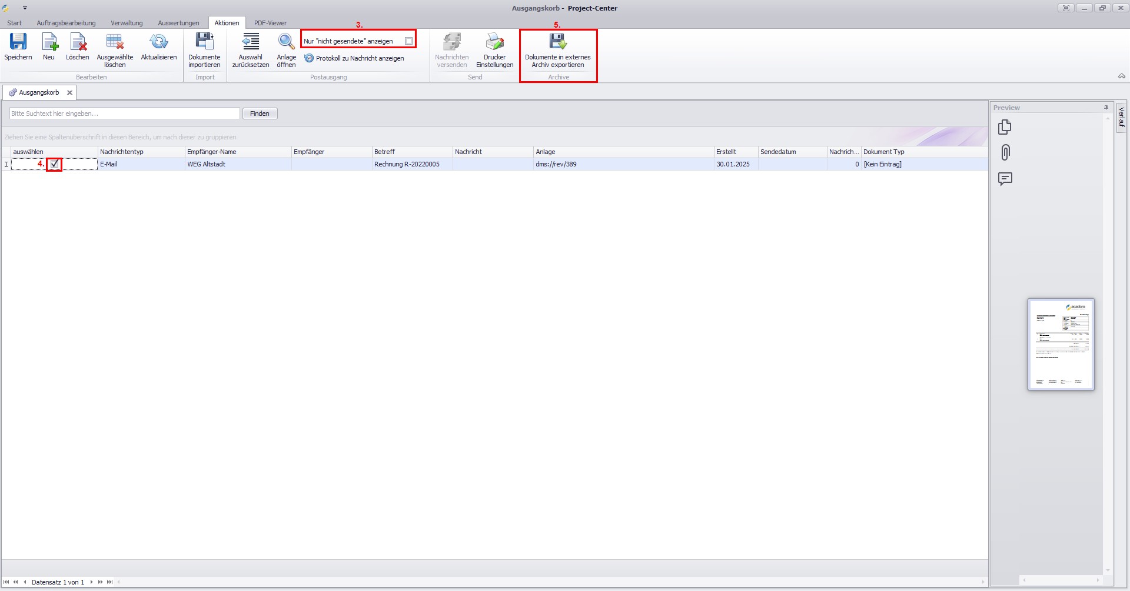Refresh list with Aktualisieren
1130x591 pixels.
(158, 42)
